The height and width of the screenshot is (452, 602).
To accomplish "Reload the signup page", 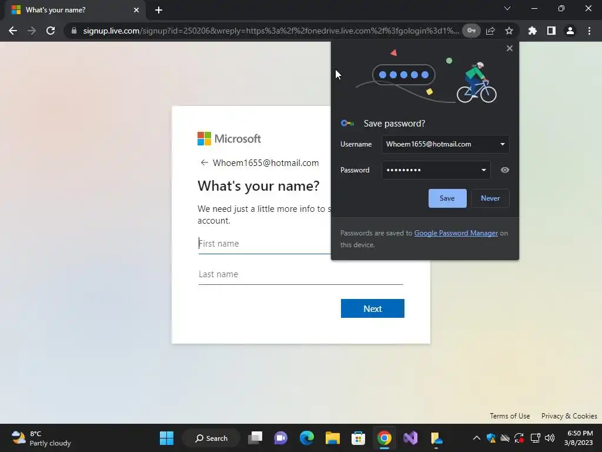I will [51, 31].
